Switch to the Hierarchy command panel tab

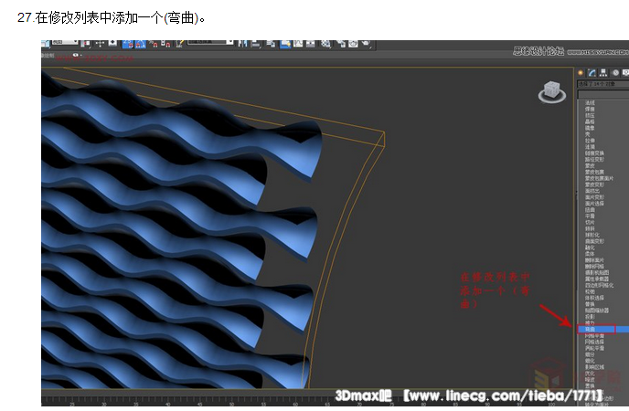click(603, 72)
